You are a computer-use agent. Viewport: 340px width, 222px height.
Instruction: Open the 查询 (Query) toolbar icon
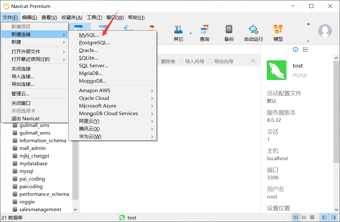tap(204, 33)
